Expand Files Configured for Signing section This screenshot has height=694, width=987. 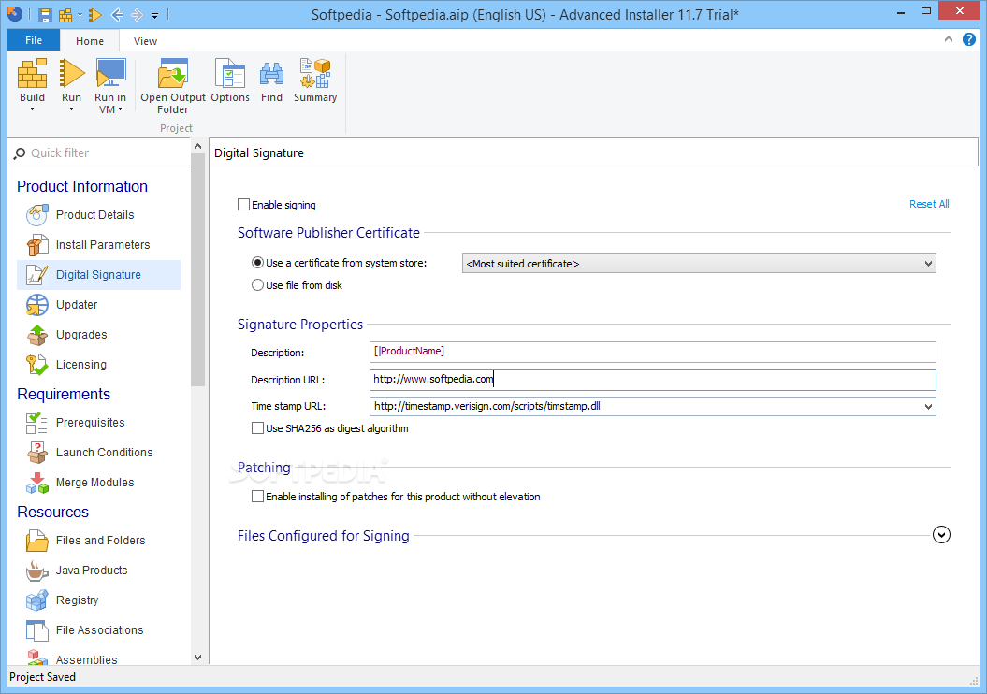point(941,535)
